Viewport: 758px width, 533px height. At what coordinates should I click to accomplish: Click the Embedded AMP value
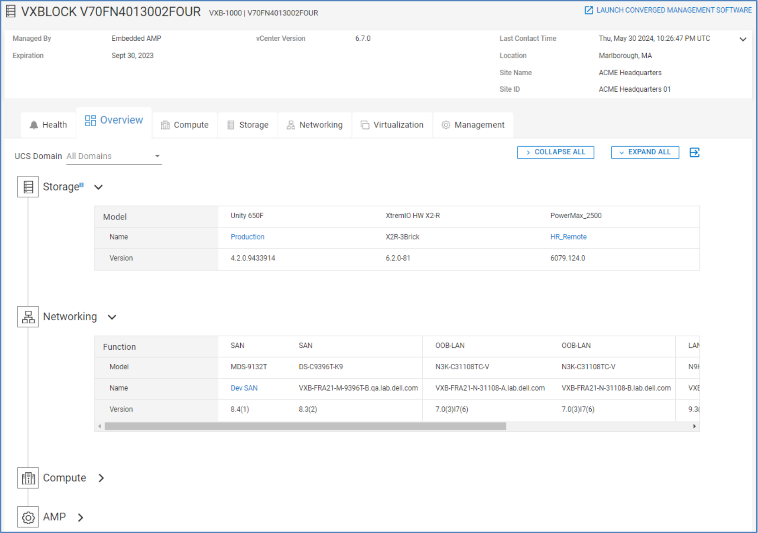(136, 39)
